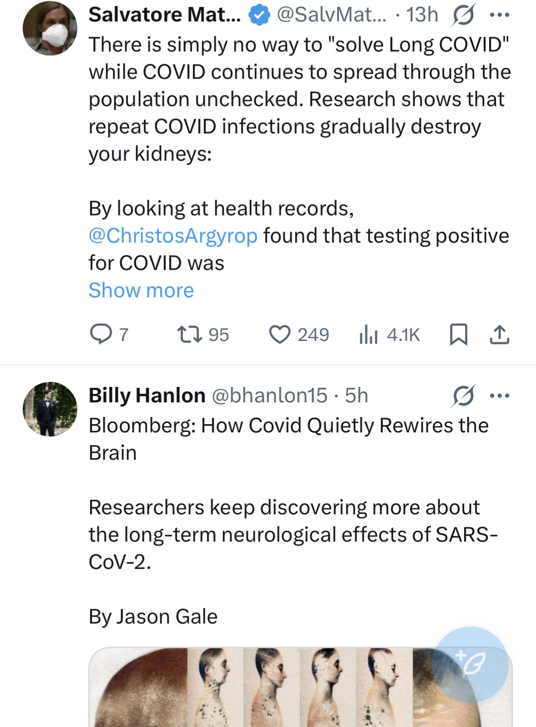This screenshot has width=536, height=727.
Task: Reply to Salvatore's Long COVID tweet
Action: point(98,335)
